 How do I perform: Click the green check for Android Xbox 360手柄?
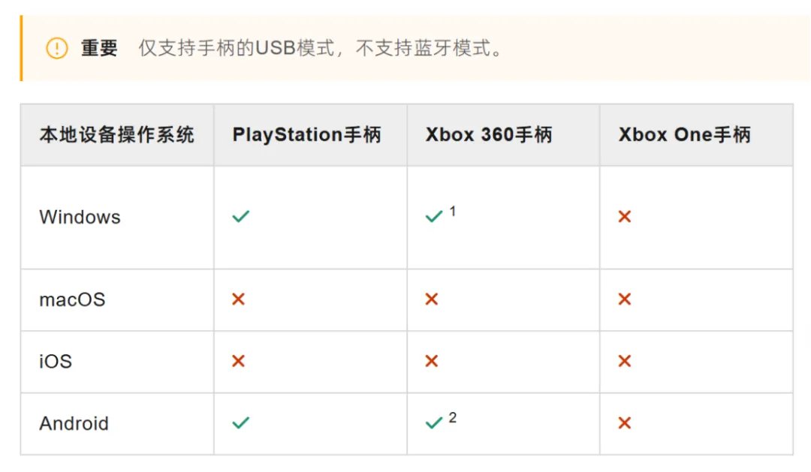click(434, 423)
